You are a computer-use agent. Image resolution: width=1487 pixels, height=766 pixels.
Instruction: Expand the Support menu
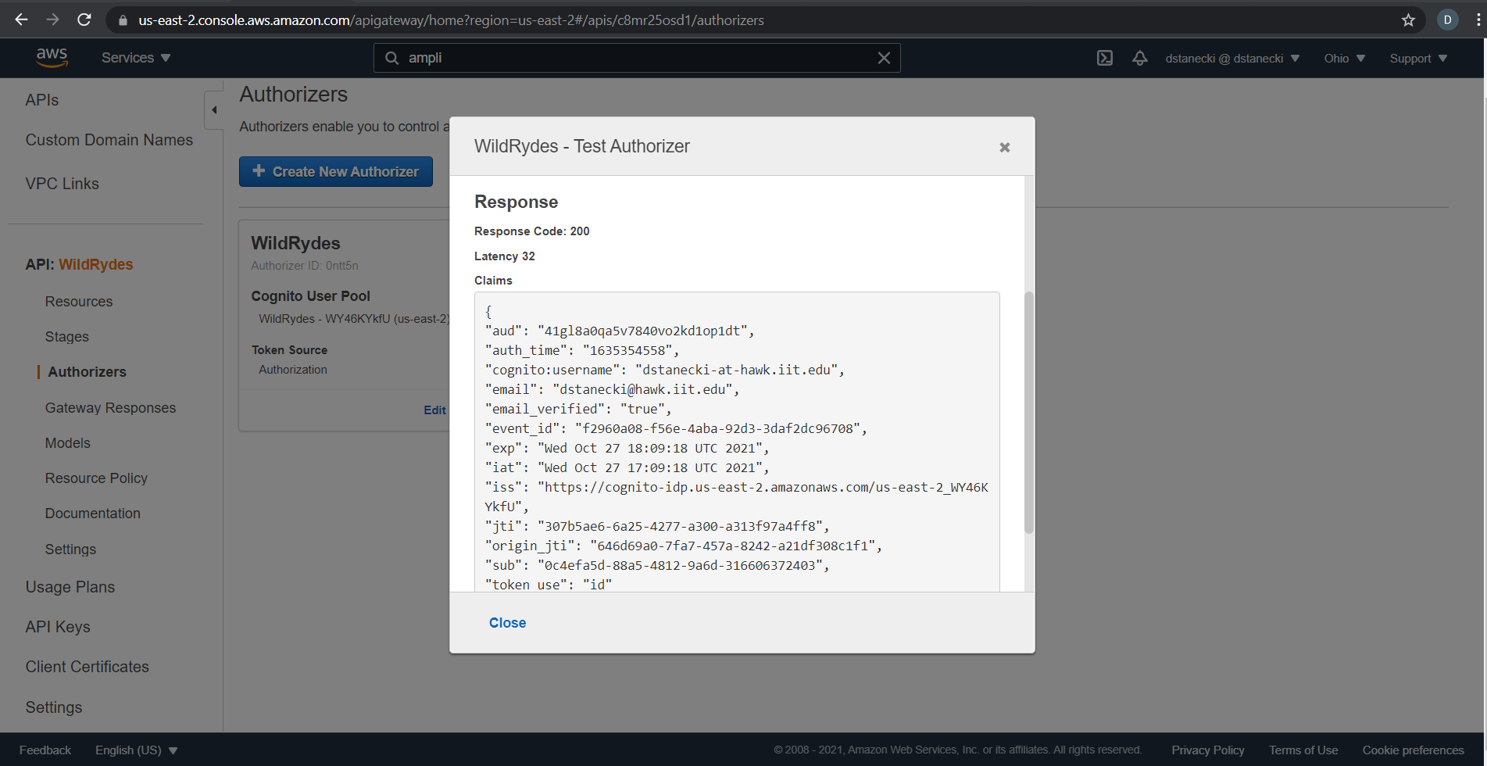tap(1418, 59)
